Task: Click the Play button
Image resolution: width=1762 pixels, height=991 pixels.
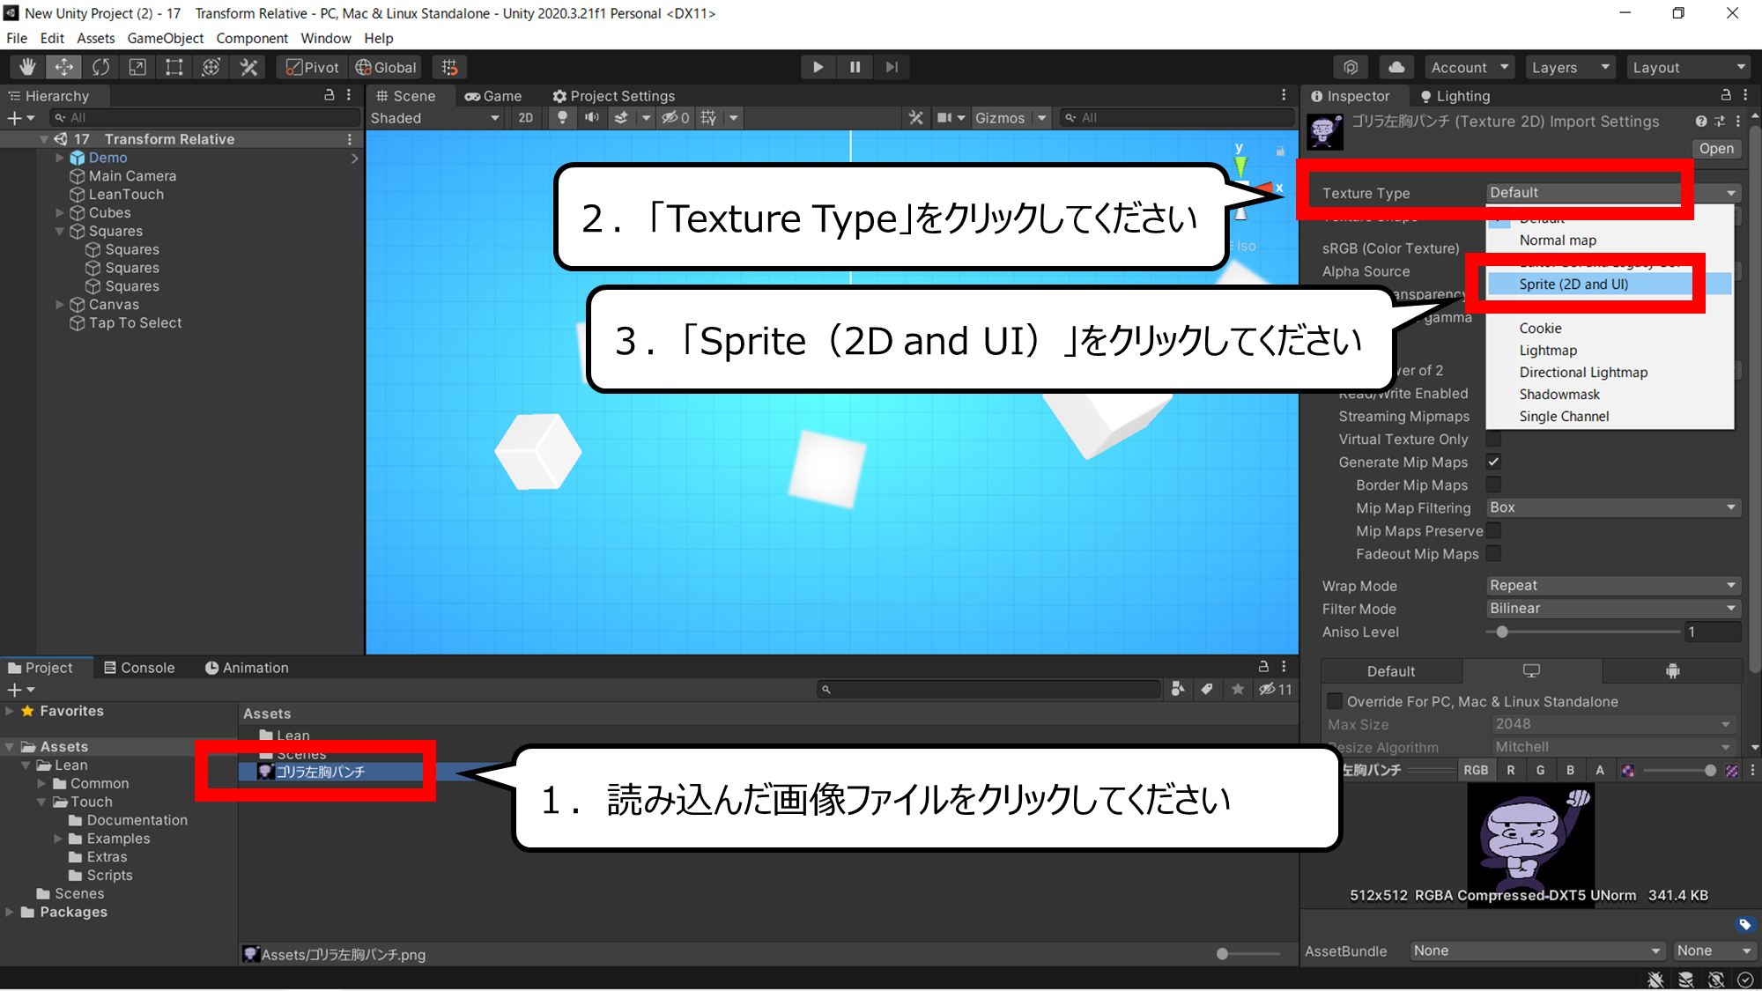Action: 818,67
